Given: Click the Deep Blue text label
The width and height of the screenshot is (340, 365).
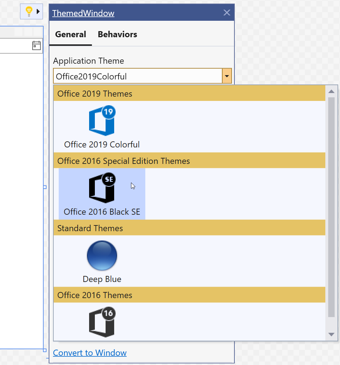Looking at the screenshot, I should 102,279.
